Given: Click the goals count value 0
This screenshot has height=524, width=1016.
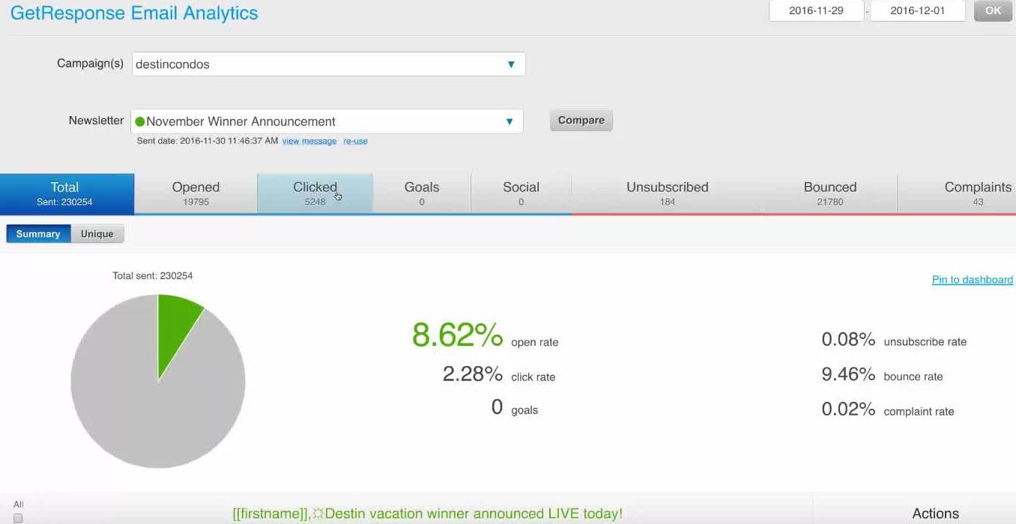Looking at the screenshot, I should pyautogui.click(x=497, y=407).
